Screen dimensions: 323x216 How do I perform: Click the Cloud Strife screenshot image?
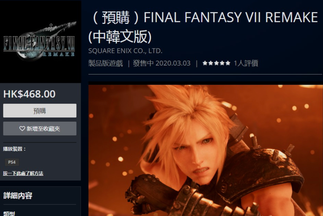(206, 150)
